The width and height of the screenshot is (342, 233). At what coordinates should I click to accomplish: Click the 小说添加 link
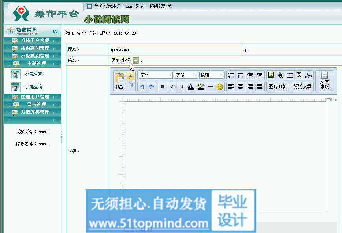pos(34,74)
